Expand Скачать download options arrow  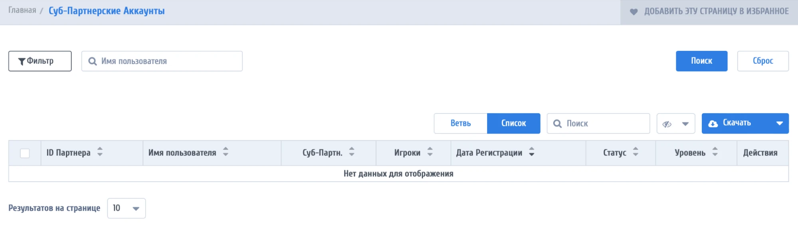780,124
